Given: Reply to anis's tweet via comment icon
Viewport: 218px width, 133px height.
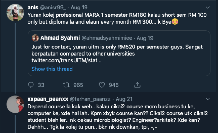Looking at the screenshot, I should point(31,85).
